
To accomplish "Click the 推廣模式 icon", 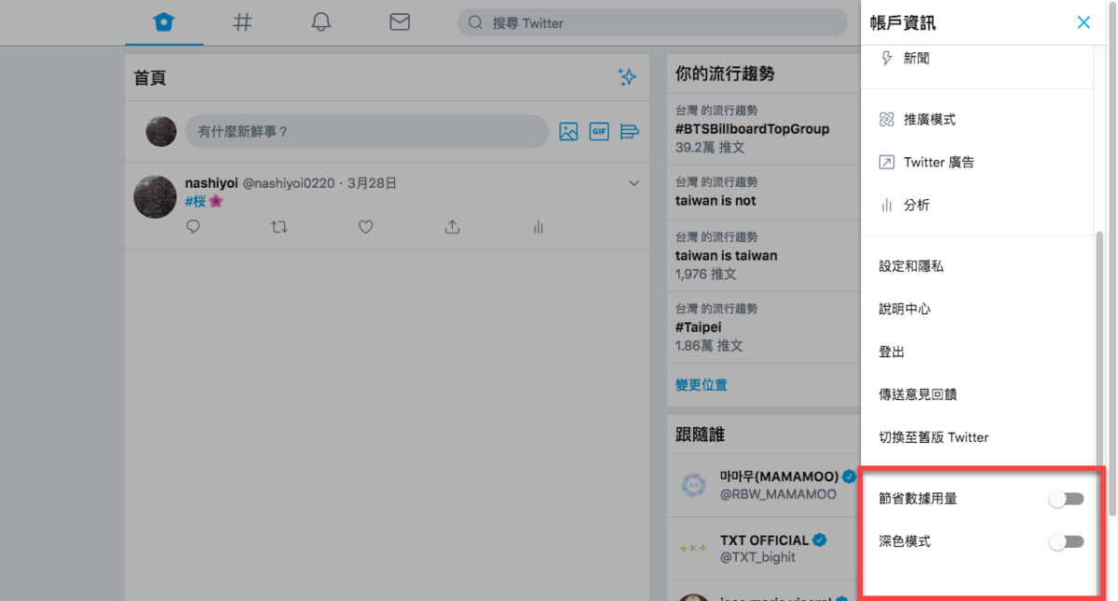I will pos(886,119).
